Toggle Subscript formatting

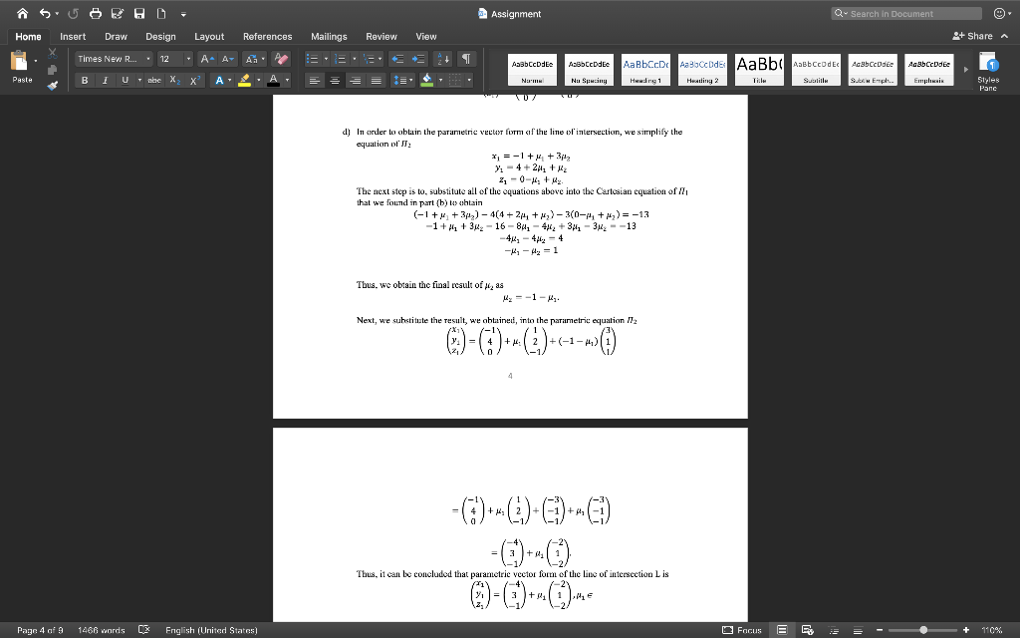click(175, 80)
